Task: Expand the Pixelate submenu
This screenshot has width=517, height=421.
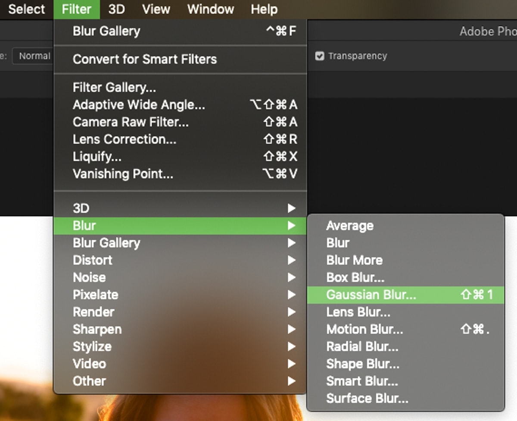Action: point(180,295)
